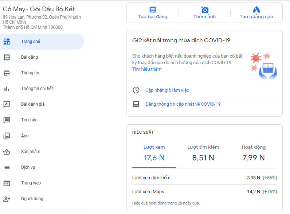290x214 pixels.
Task: Click the +56% change indicator
Action: click(x=270, y=178)
